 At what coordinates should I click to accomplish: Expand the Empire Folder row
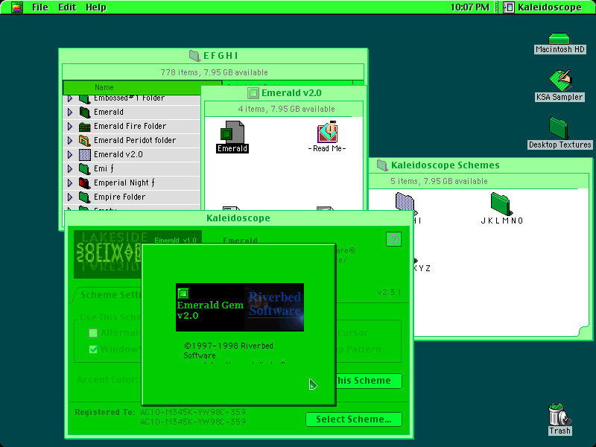tap(70, 197)
